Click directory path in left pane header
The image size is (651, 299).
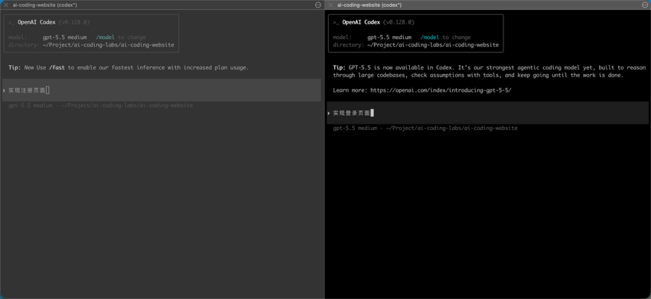108,45
